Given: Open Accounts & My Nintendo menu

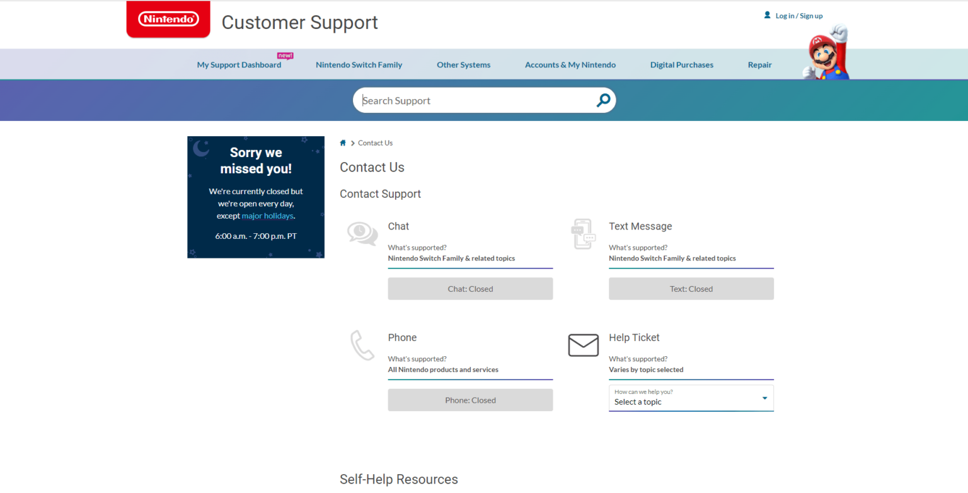Looking at the screenshot, I should [570, 65].
